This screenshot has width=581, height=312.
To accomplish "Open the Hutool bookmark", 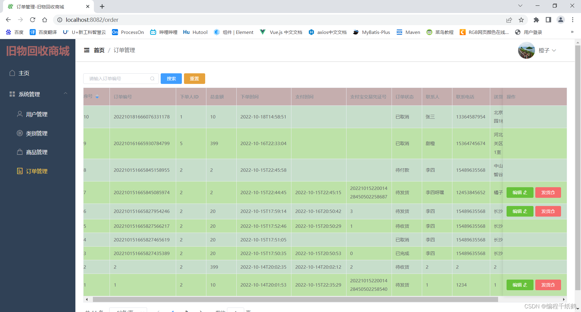I will click(195, 32).
